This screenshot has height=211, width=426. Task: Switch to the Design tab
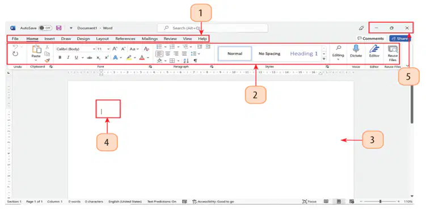click(x=83, y=39)
